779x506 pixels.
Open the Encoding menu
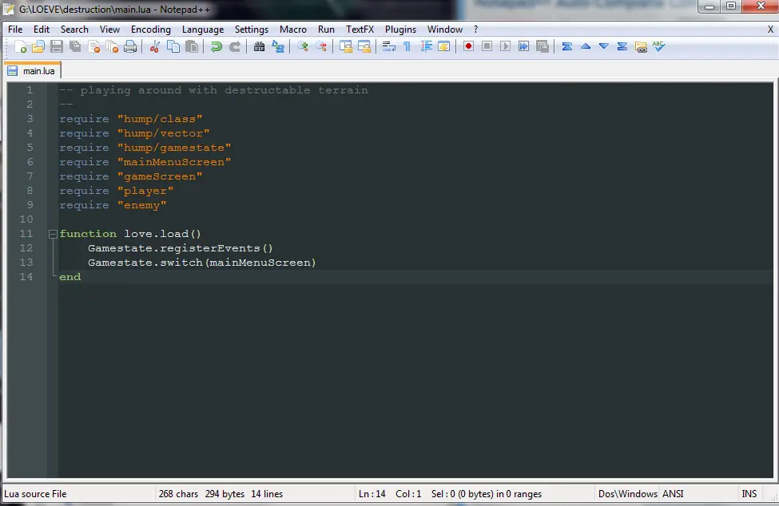(x=151, y=30)
